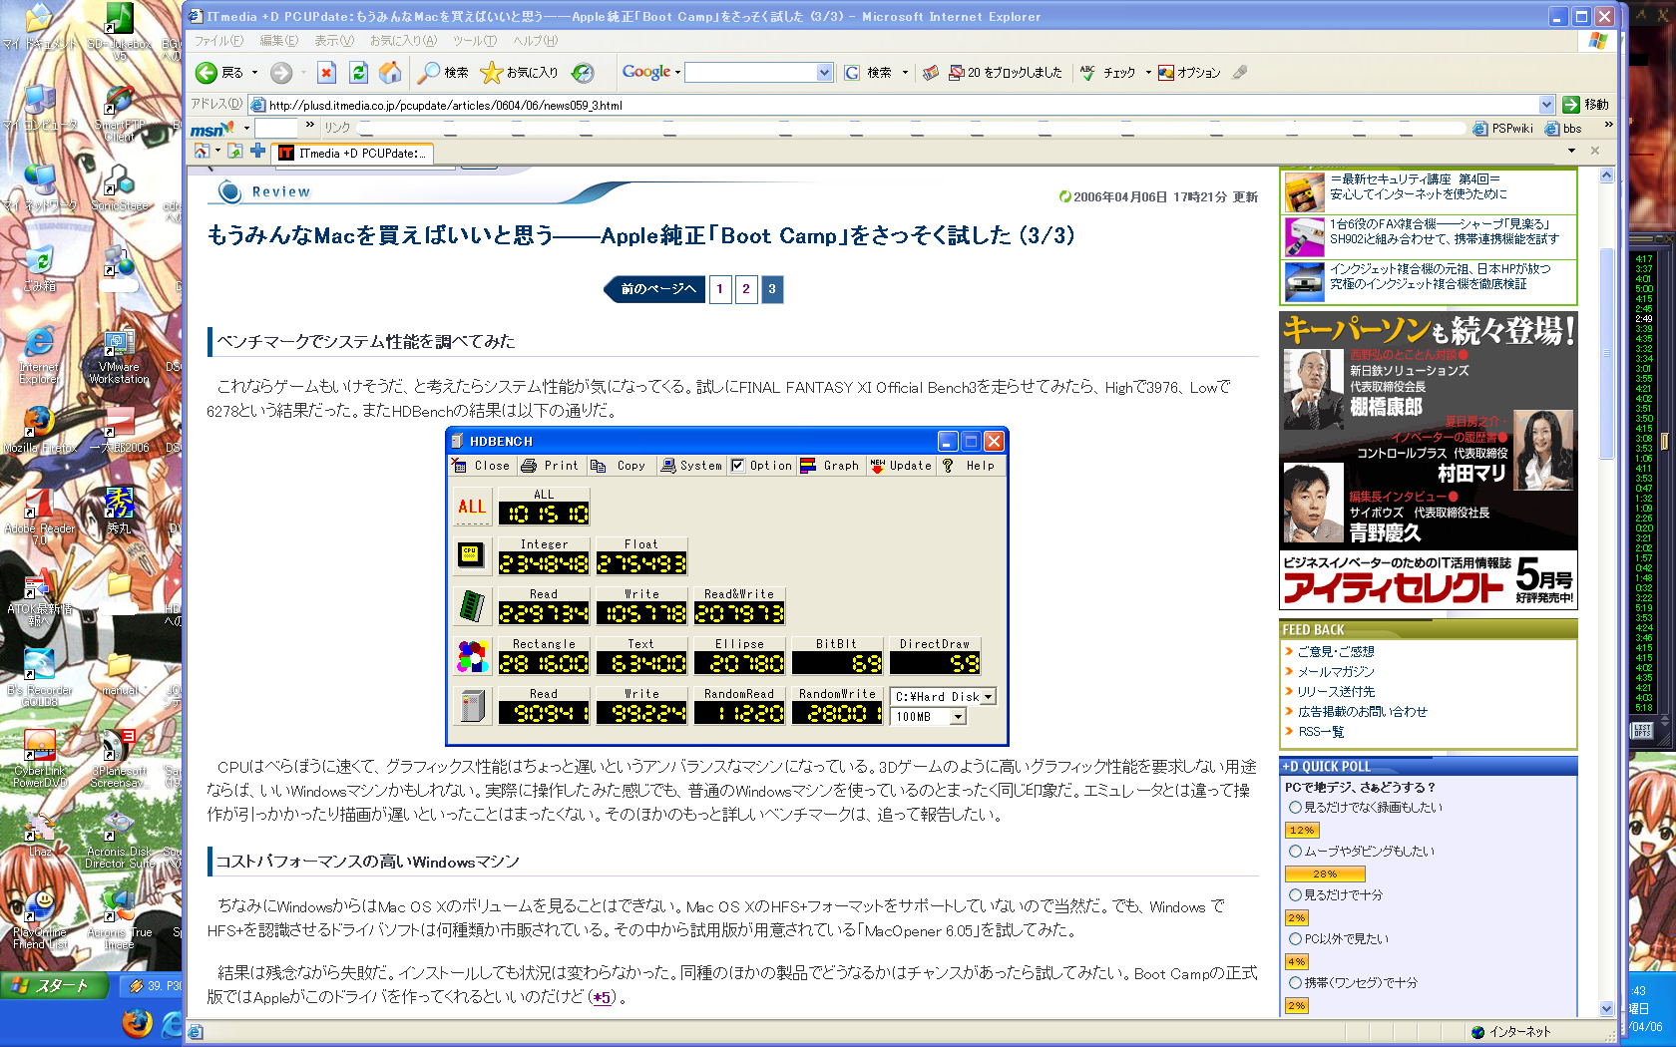This screenshot has width=1676, height=1047.
Task: Go to Home page icon
Action: tap(390, 73)
